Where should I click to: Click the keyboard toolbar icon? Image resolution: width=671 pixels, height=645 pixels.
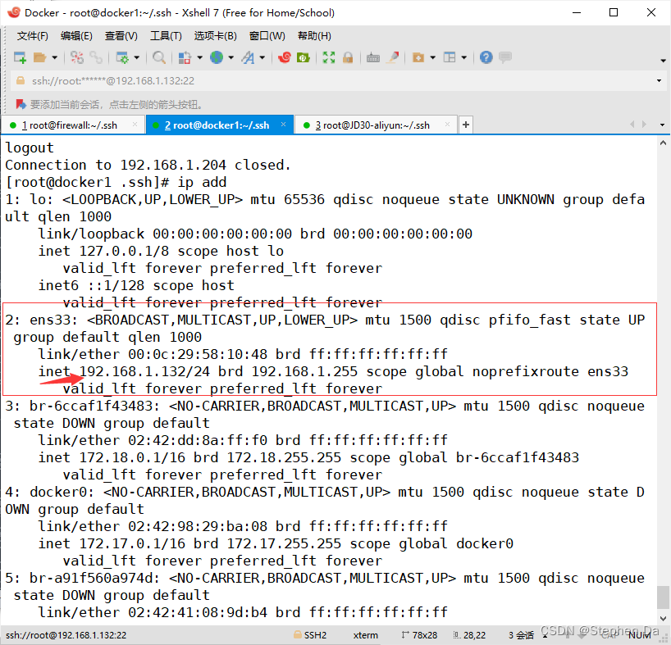[x=373, y=57]
